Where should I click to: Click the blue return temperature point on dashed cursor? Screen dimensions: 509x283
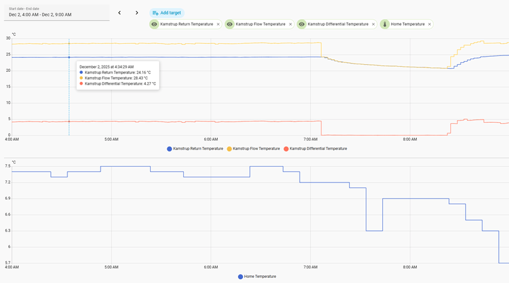[x=69, y=57]
